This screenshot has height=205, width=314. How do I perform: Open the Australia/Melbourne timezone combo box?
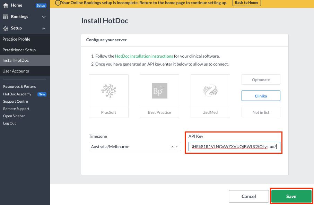[x=134, y=147]
